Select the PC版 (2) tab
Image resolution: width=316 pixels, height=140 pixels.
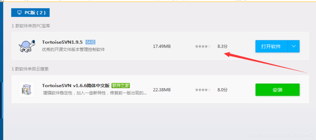(x=30, y=13)
